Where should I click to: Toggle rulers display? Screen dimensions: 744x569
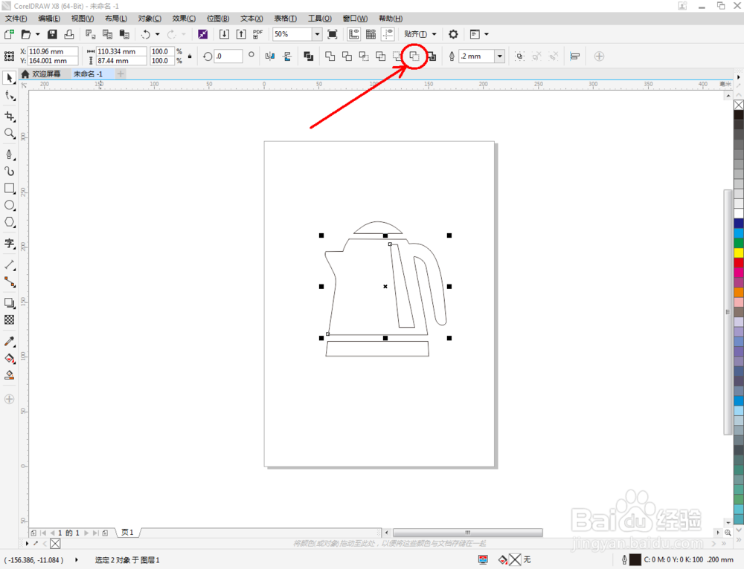(353, 34)
